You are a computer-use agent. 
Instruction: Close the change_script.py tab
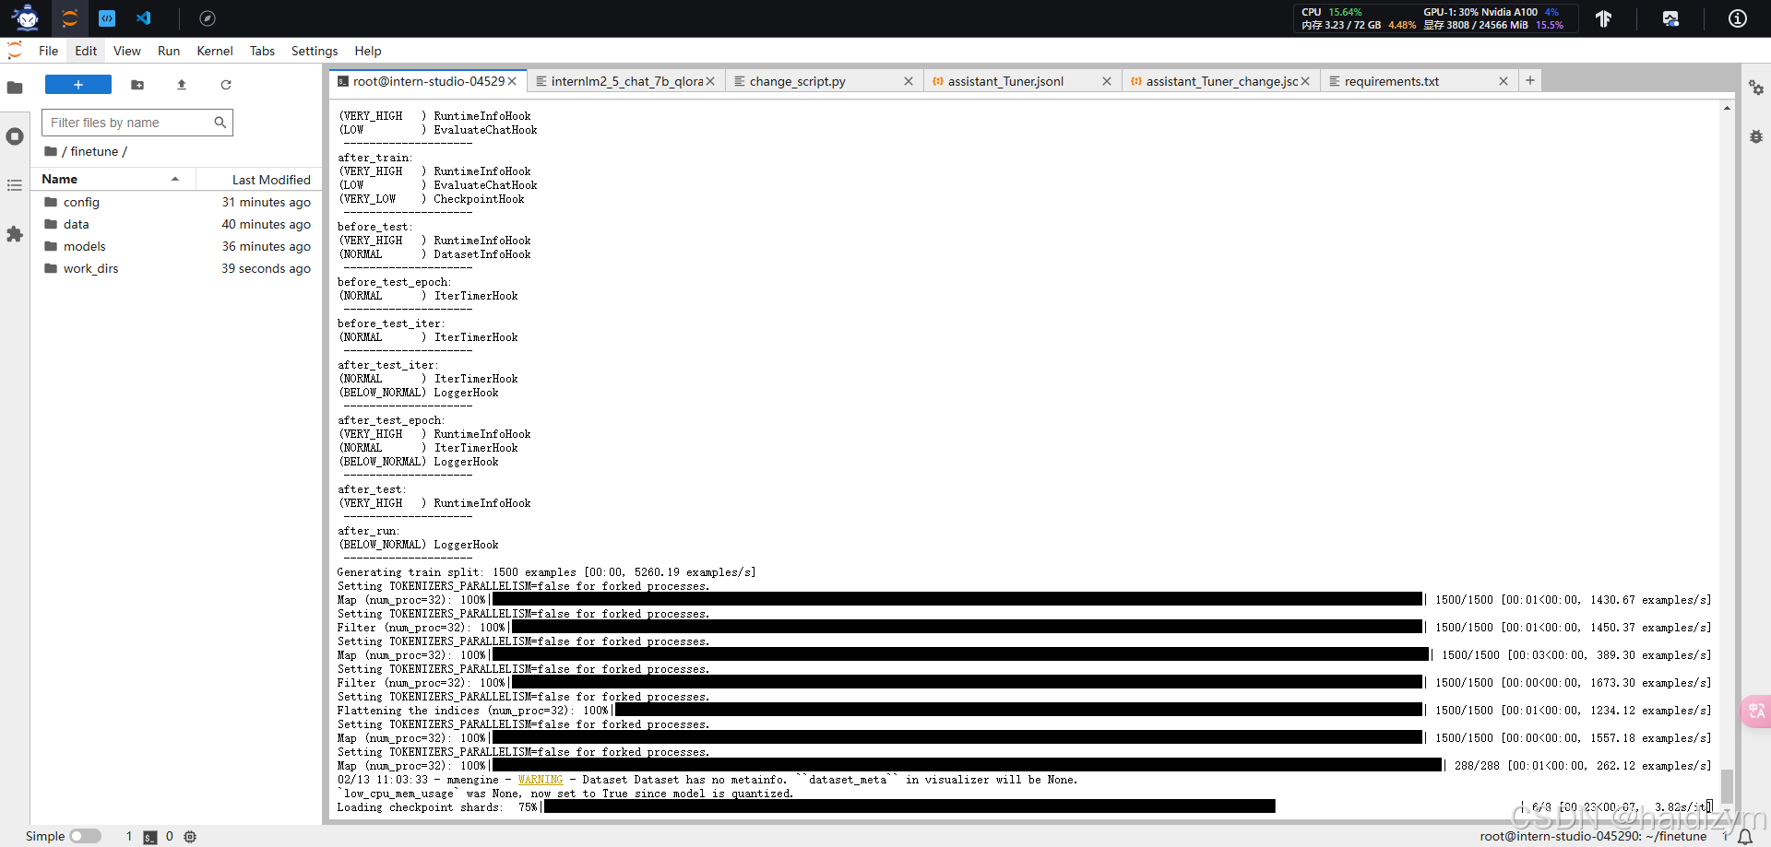(x=909, y=81)
